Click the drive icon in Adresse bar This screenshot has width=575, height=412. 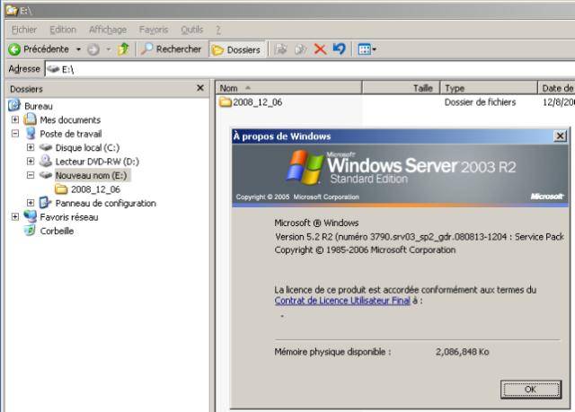click(53, 69)
